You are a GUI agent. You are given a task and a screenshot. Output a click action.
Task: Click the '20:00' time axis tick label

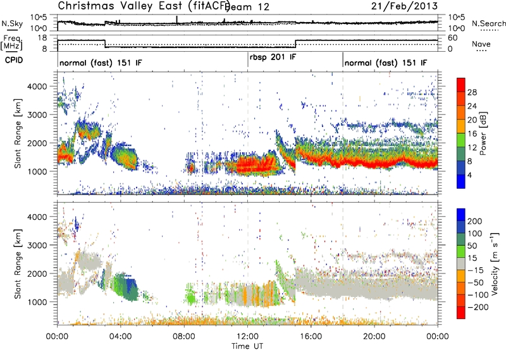tap(374, 337)
